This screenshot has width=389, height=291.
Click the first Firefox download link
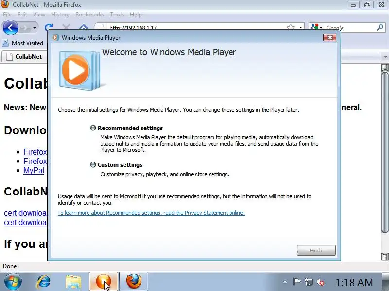pos(35,152)
